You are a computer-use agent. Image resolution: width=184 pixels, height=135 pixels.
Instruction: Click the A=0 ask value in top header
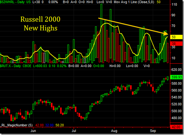tap(73, 2)
